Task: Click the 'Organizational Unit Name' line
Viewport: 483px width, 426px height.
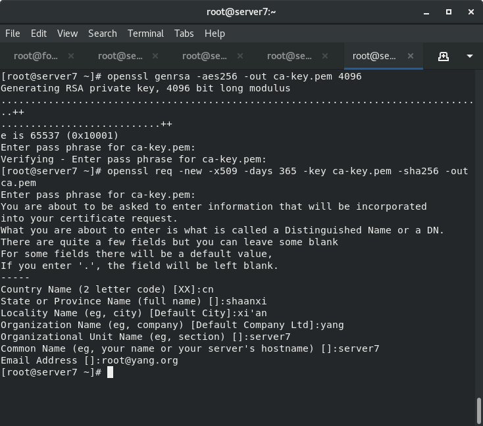Action: point(145,337)
